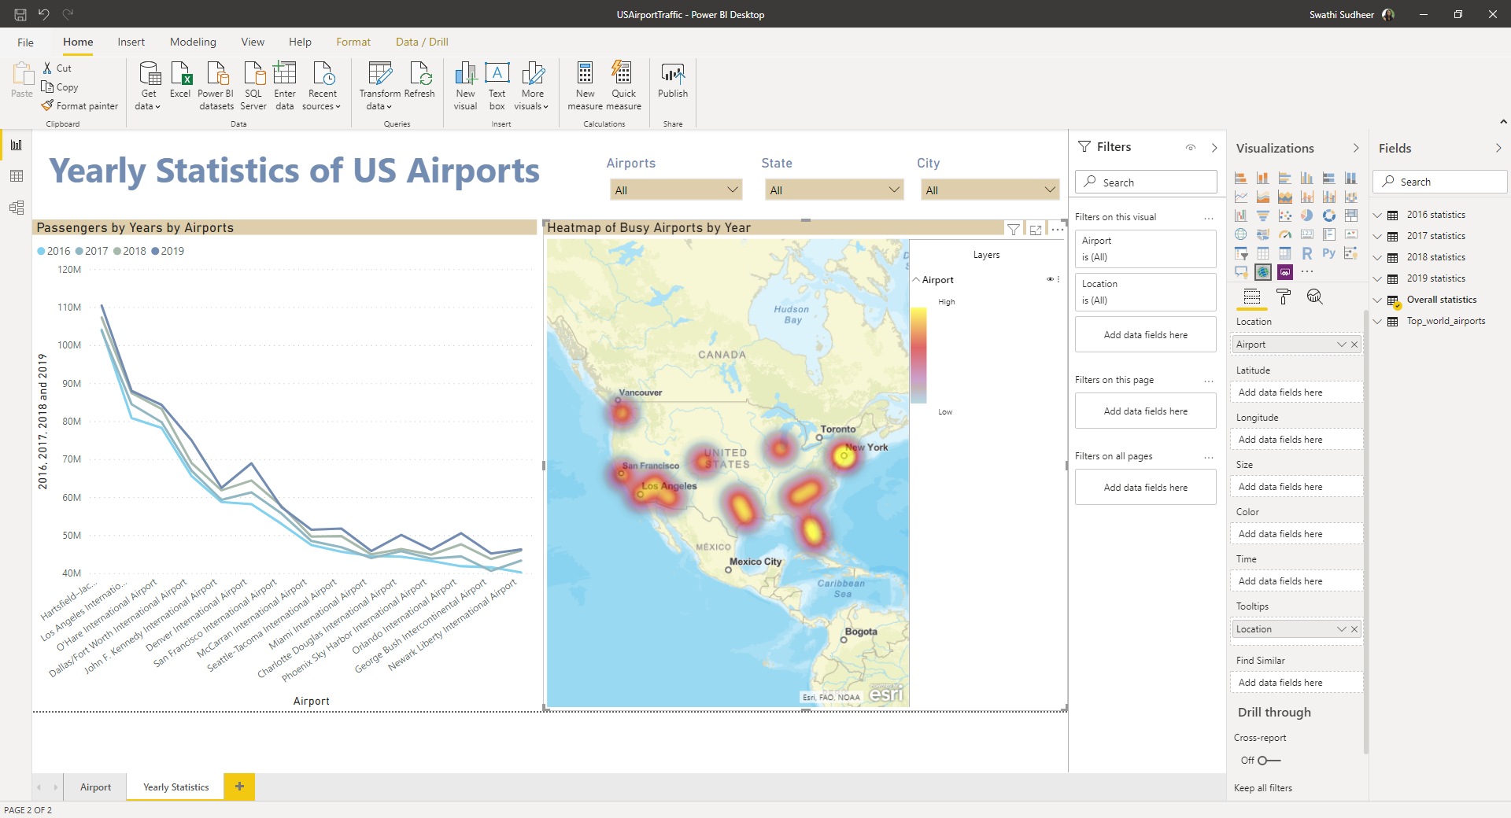Viewport: 1511px width, 818px height.
Task: Collapse the Visualizations pane
Action: (1356, 148)
